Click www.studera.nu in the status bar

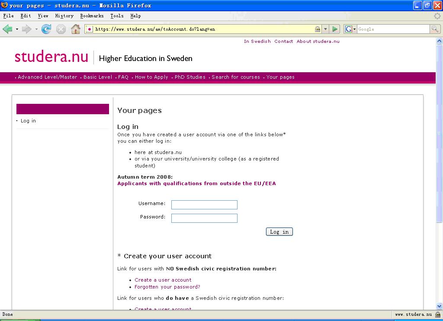coord(413,314)
